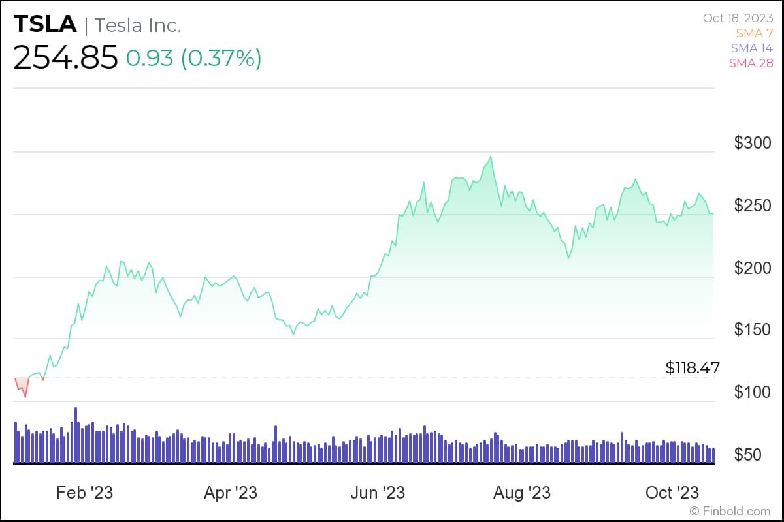784x522 pixels.
Task: Select the Tesla Inc. company name
Action: (138, 25)
